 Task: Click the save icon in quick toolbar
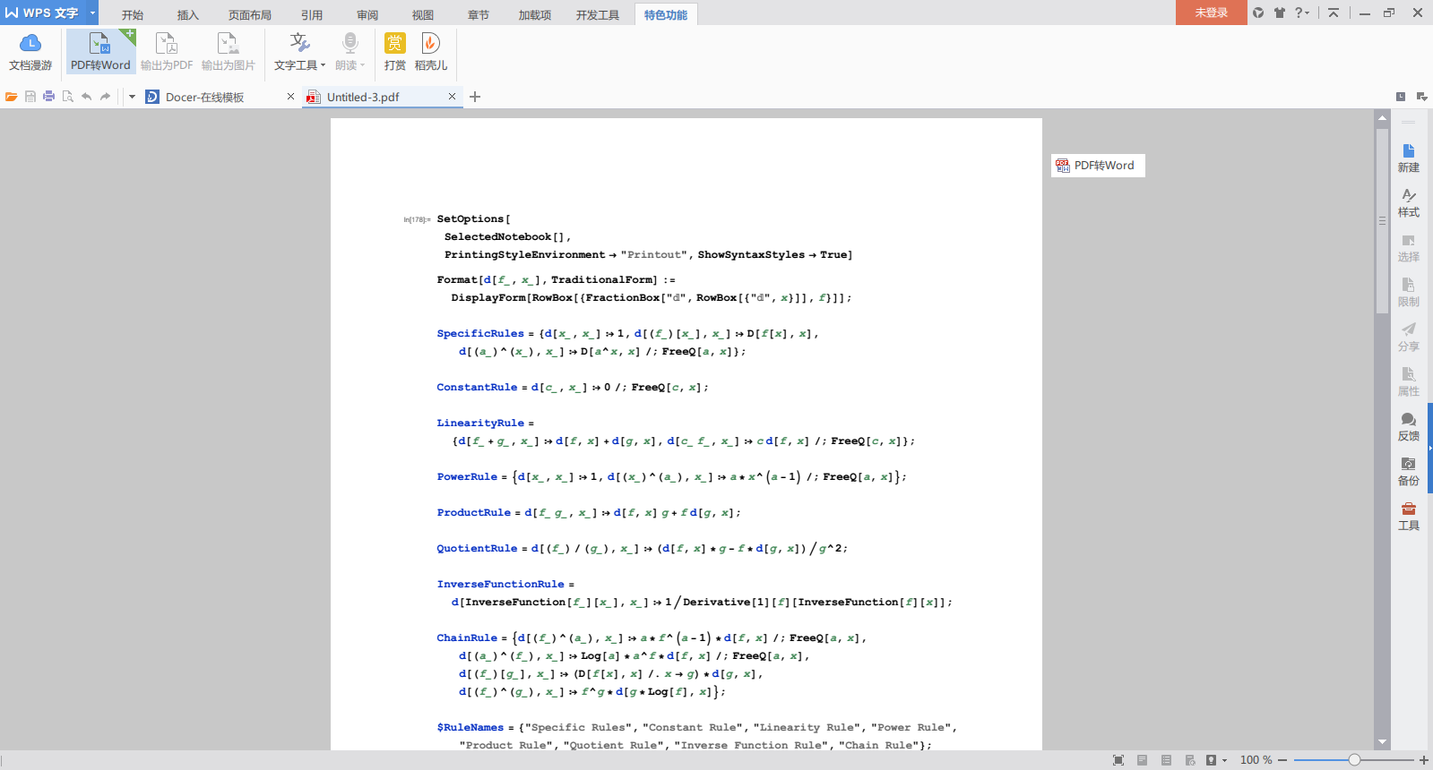(x=30, y=97)
